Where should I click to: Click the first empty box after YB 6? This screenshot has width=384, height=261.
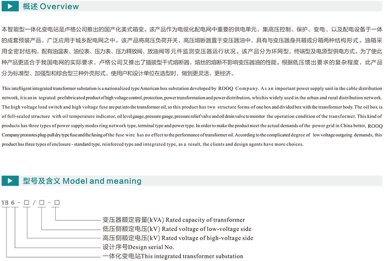point(26,202)
